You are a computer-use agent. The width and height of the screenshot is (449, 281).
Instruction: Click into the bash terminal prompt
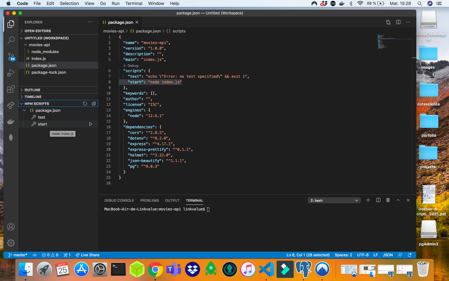208,209
